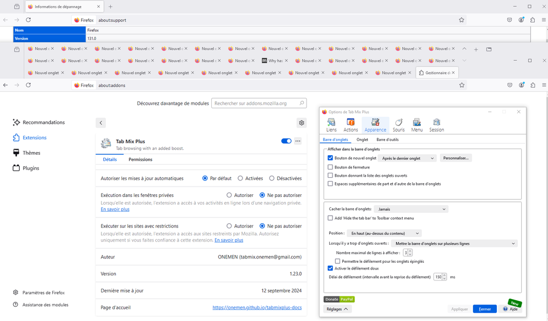
Task: Switch to the Permissions tab
Action: (x=140, y=160)
